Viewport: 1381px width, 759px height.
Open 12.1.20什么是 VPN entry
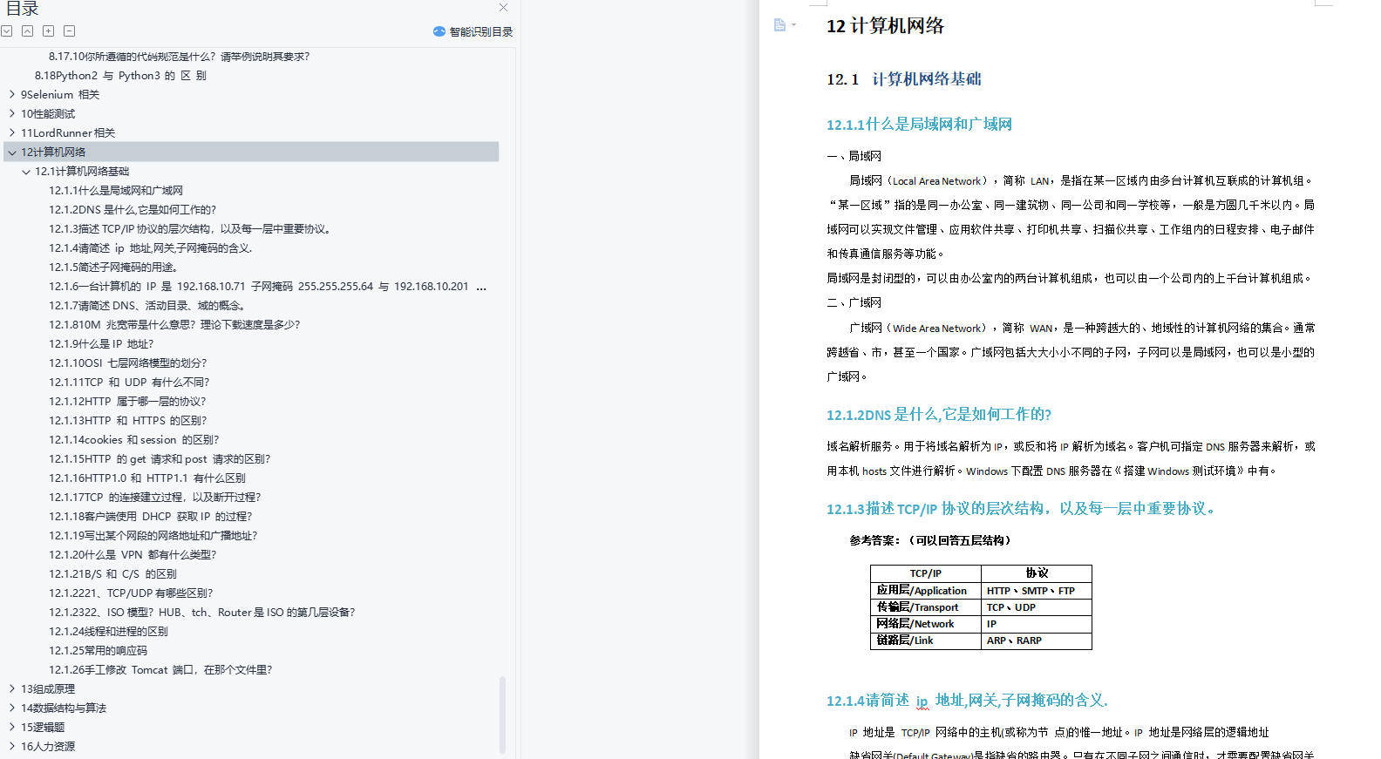tap(133, 554)
